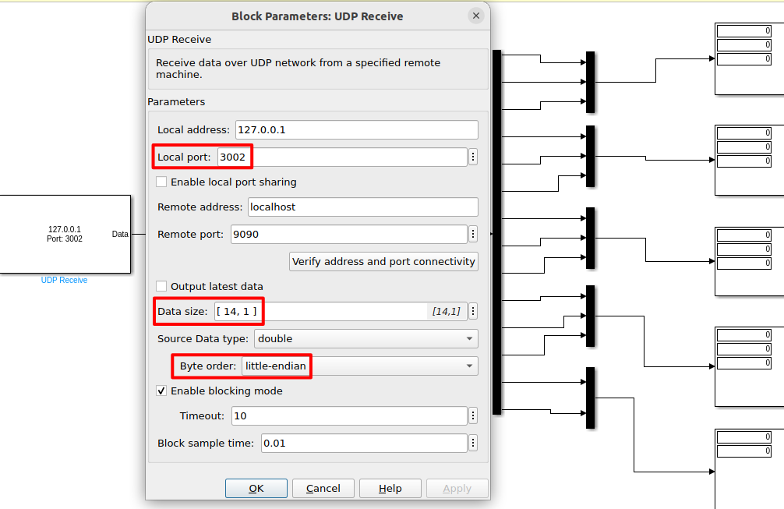This screenshot has width=784, height=509.
Task: Open Block sample time options menu
Action: (x=473, y=443)
